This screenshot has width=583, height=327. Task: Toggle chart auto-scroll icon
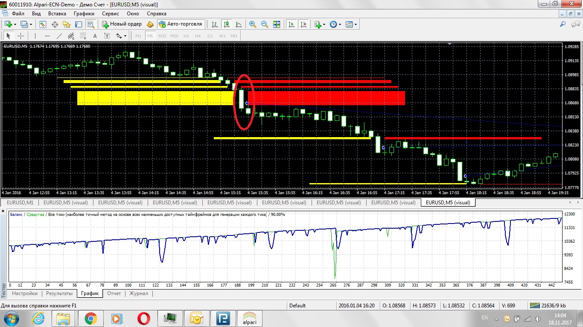click(292, 24)
